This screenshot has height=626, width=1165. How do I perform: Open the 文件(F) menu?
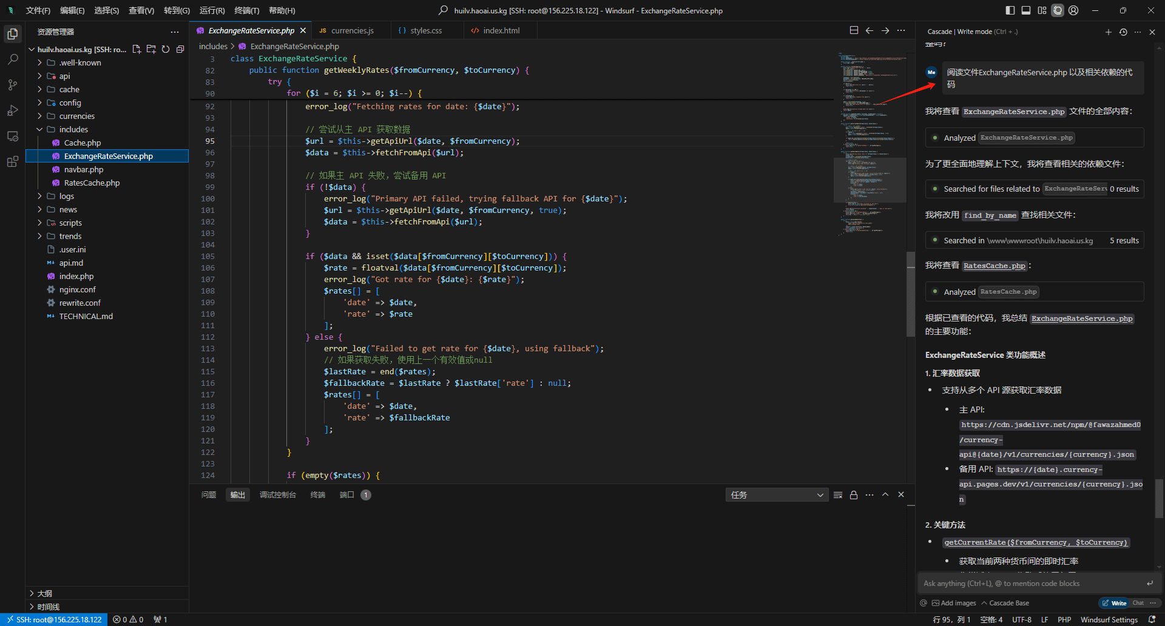point(38,10)
